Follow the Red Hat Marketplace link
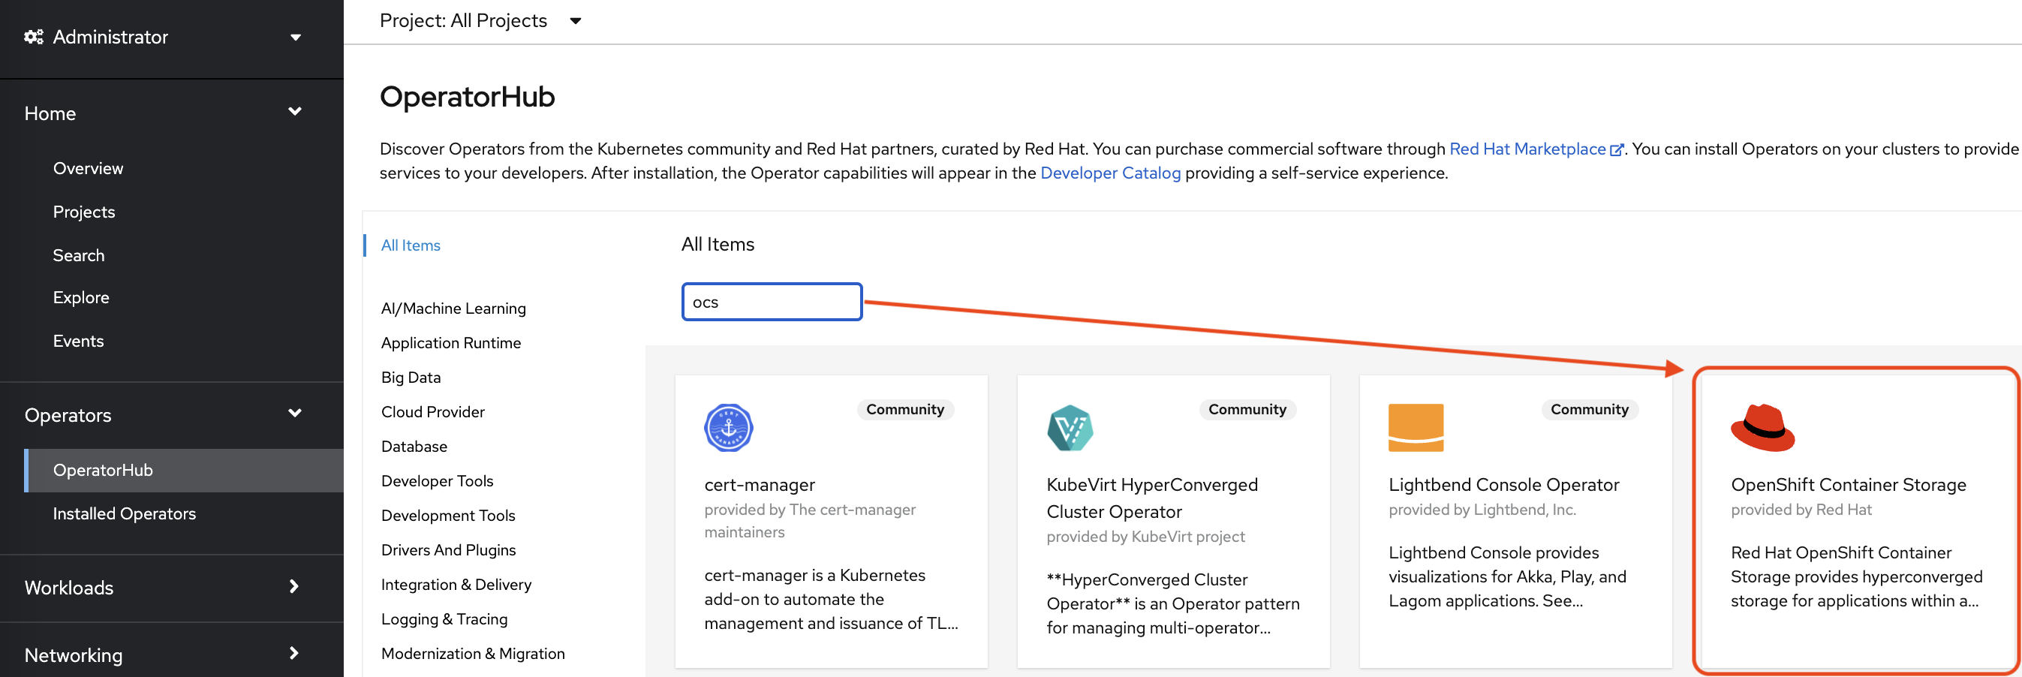This screenshot has height=677, width=2022. tap(1527, 149)
